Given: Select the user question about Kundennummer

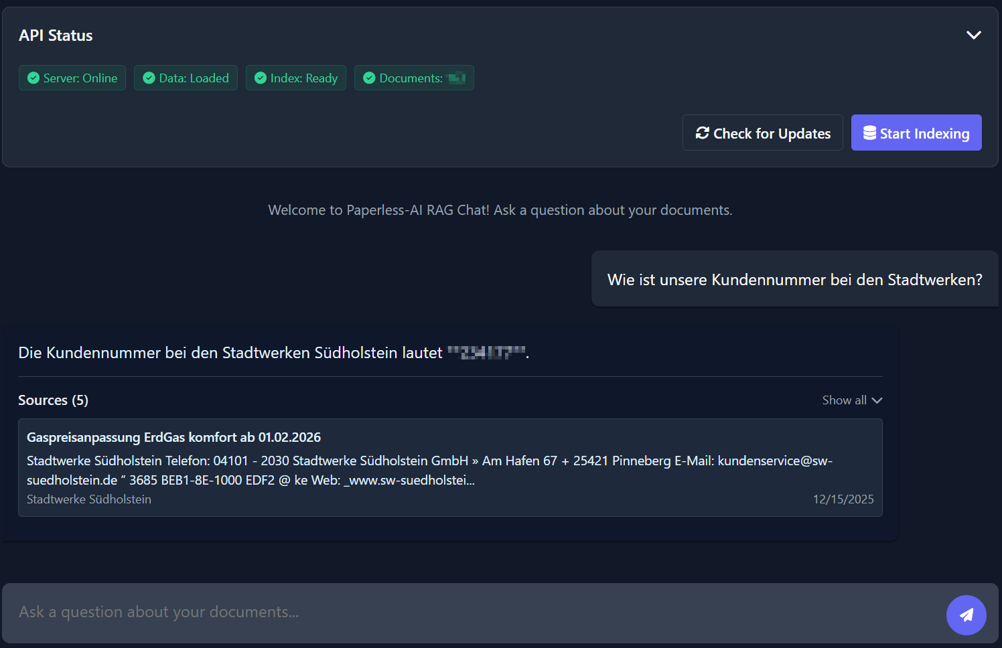Looking at the screenshot, I should coord(794,280).
